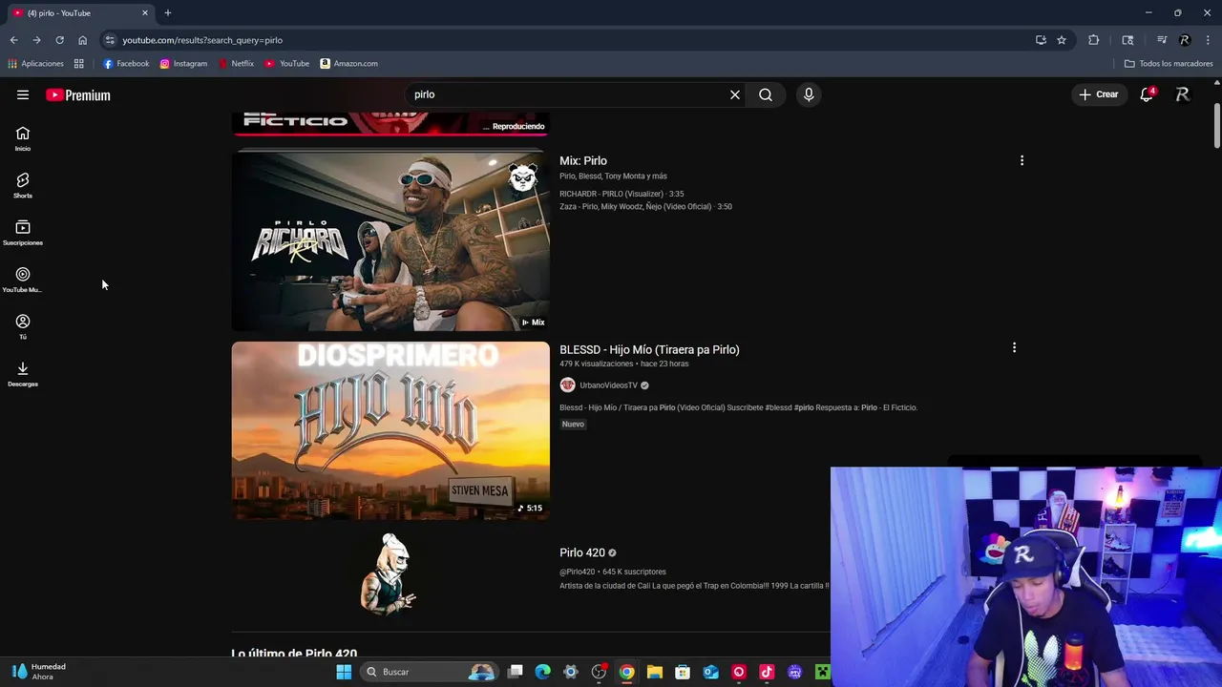The width and height of the screenshot is (1222, 687).
Task: Open the YouTube hamburger guide menu
Action: [x=23, y=94]
